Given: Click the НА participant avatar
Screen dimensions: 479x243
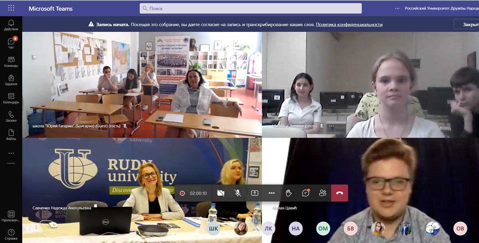Looking at the screenshot, I should pyautogui.click(x=296, y=229).
